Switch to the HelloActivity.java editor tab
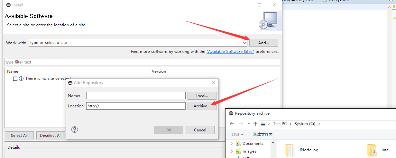 pyautogui.click(x=298, y=1)
